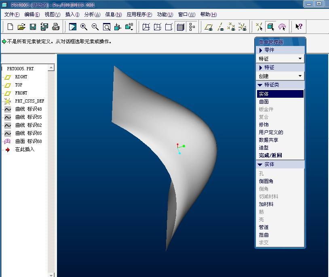Click the model tree scroll-up arrow
The width and height of the screenshot is (329, 277).
(51, 69)
